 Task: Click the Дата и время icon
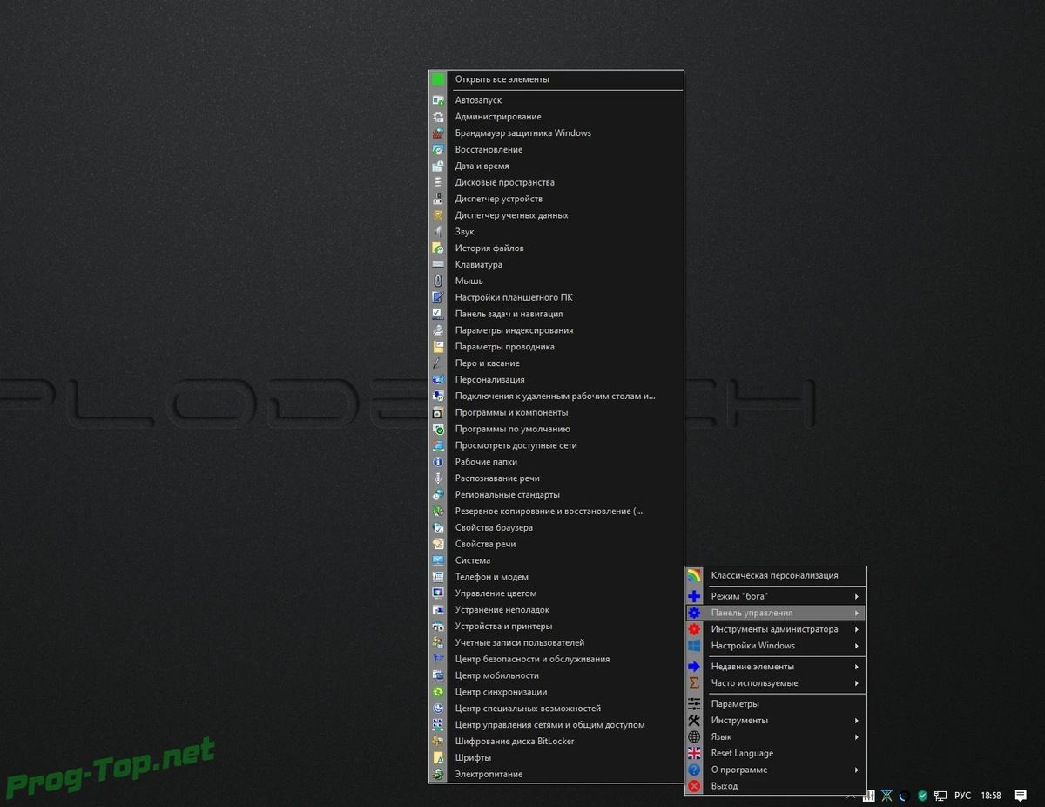438,166
